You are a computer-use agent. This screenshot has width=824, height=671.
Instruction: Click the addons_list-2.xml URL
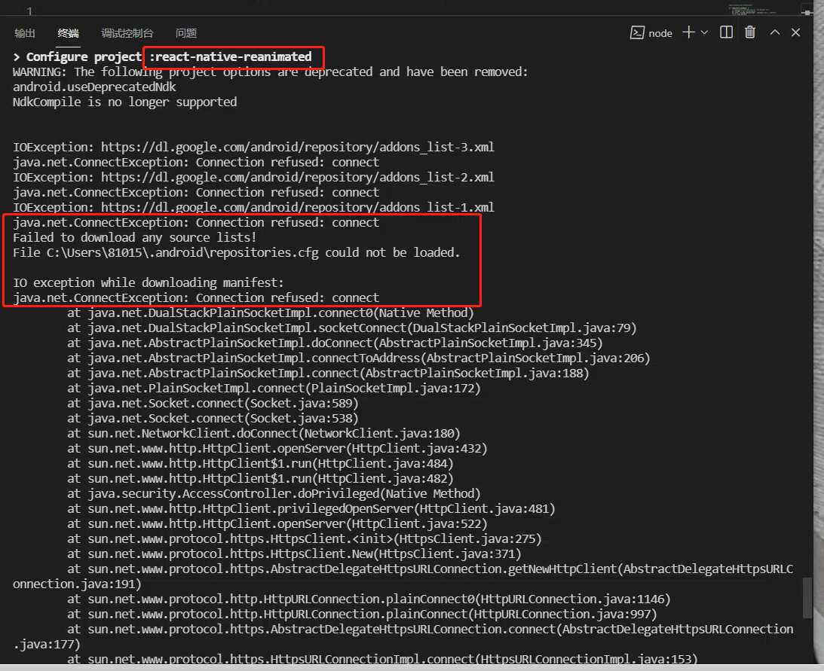pyautogui.click(x=298, y=177)
